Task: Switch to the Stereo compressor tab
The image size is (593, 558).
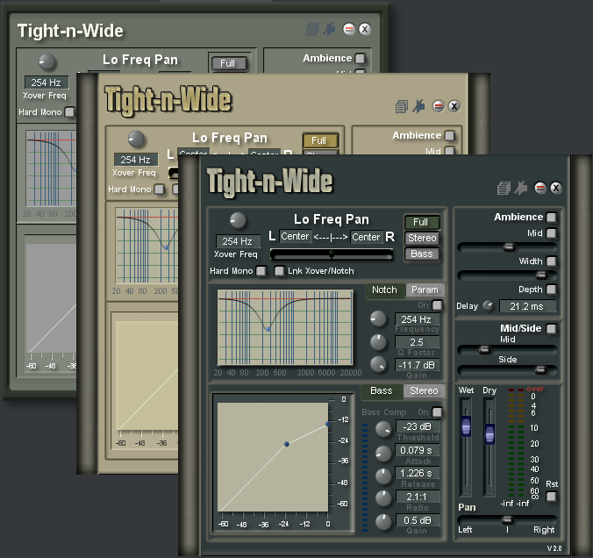Action: tap(424, 390)
